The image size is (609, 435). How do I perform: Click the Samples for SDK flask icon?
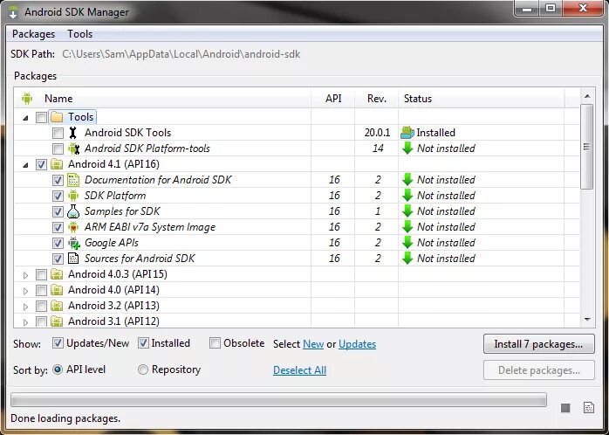pyautogui.click(x=73, y=211)
